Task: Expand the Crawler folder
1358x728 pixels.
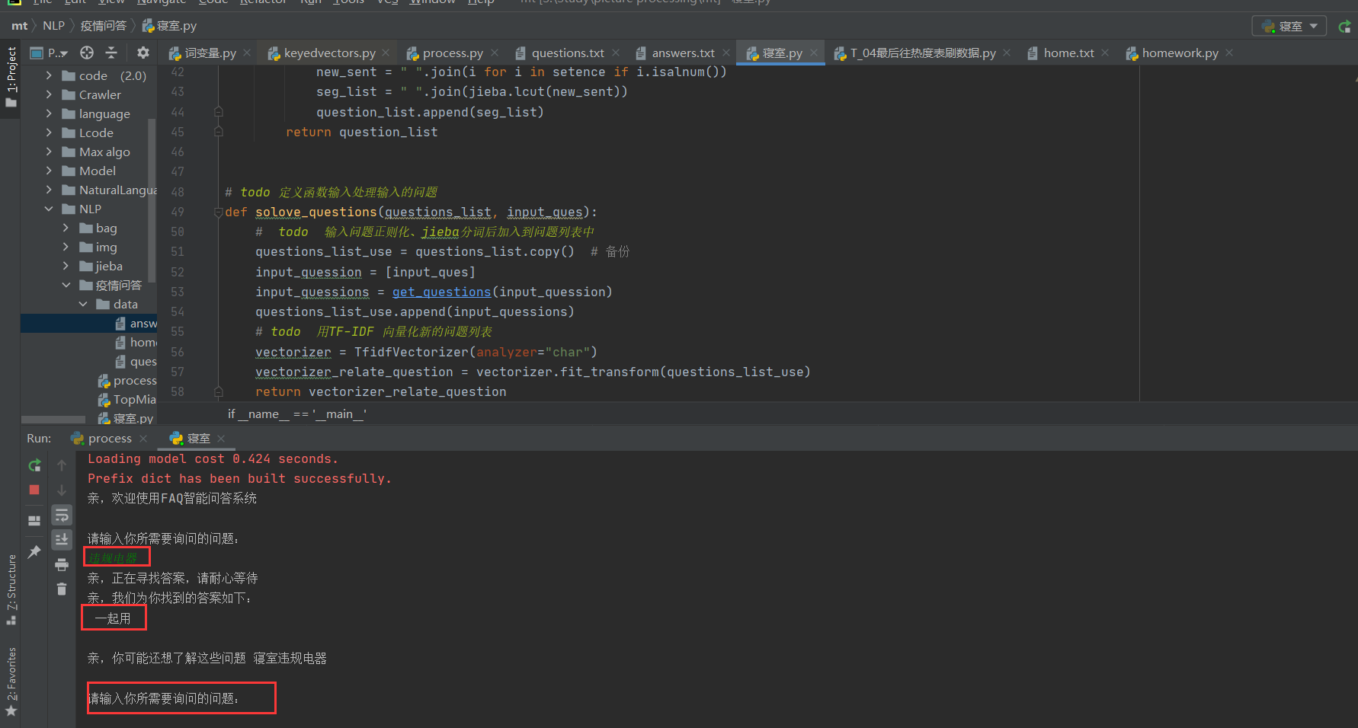Action: point(49,94)
